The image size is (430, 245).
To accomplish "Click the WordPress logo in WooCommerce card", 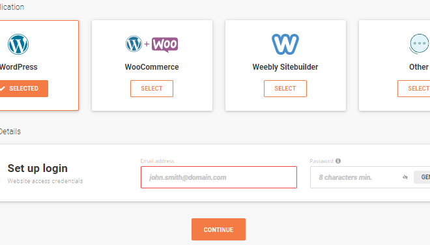I will pos(134,44).
